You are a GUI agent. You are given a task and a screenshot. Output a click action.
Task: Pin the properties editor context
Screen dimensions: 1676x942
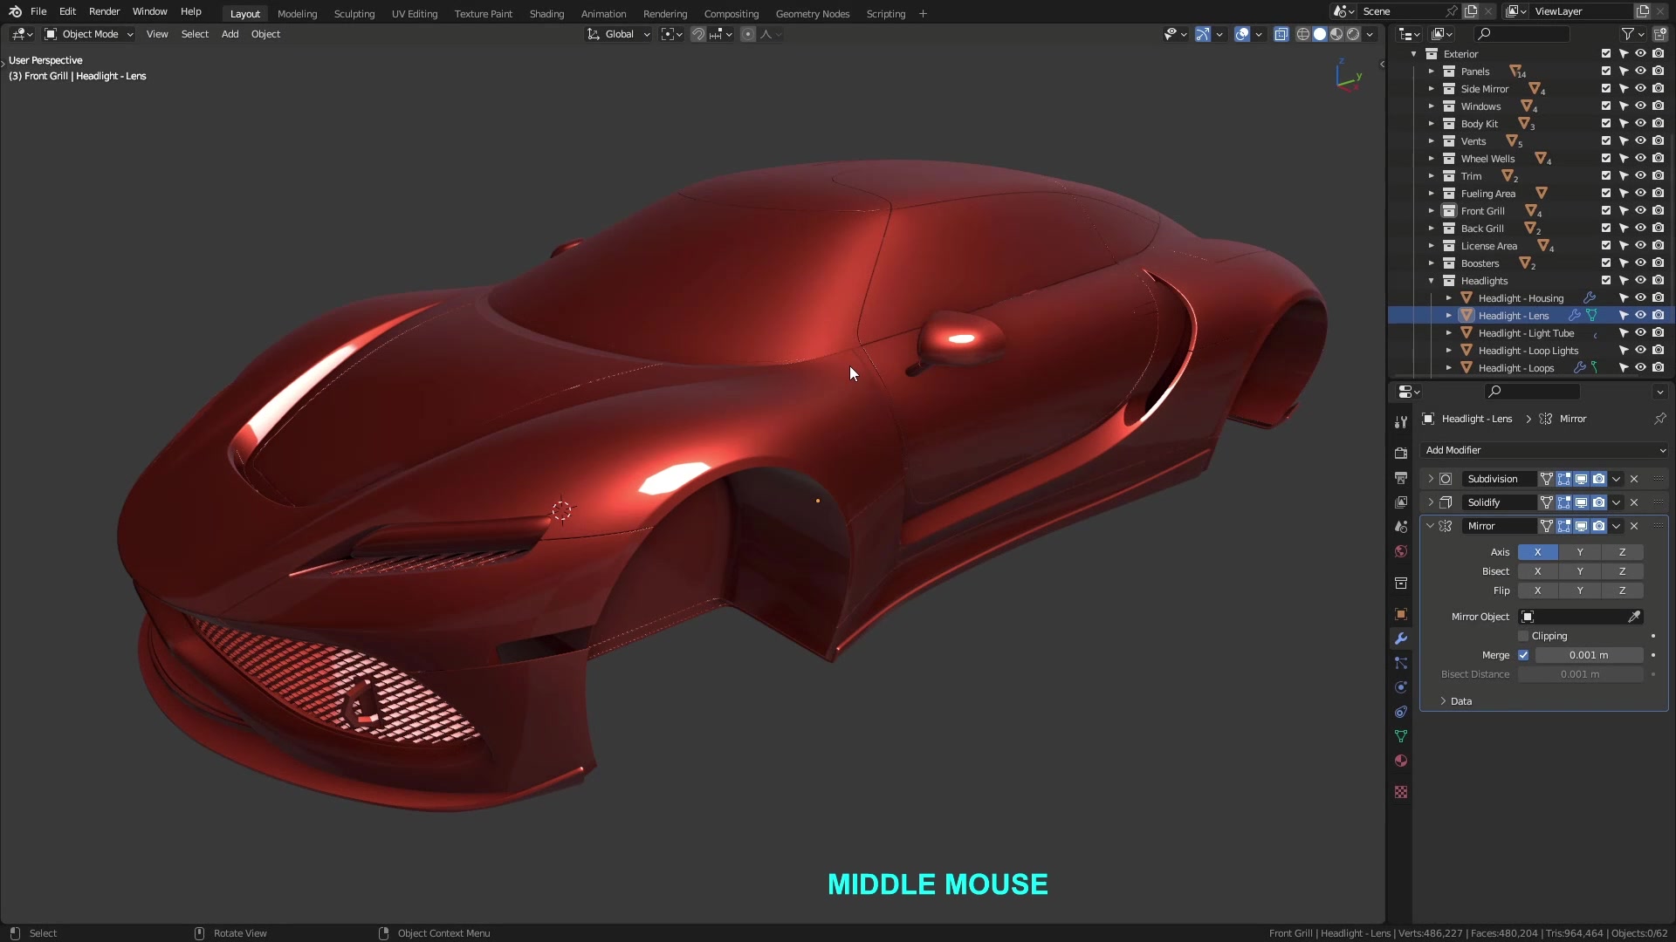coord(1659,419)
